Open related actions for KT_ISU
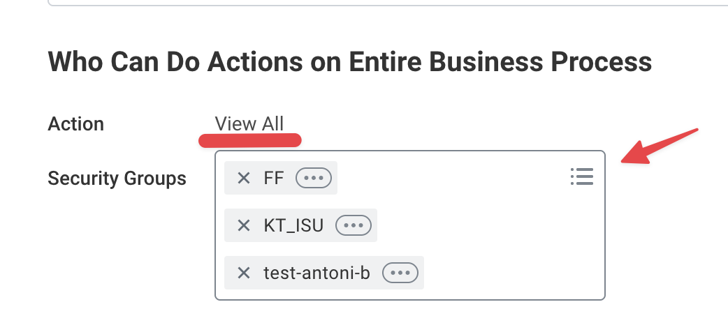The width and height of the screenshot is (728, 332). (x=354, y=225)
